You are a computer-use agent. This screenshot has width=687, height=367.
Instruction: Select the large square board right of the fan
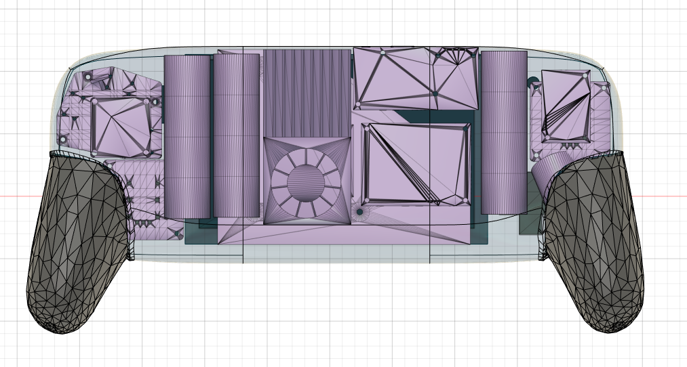[416, 164]
